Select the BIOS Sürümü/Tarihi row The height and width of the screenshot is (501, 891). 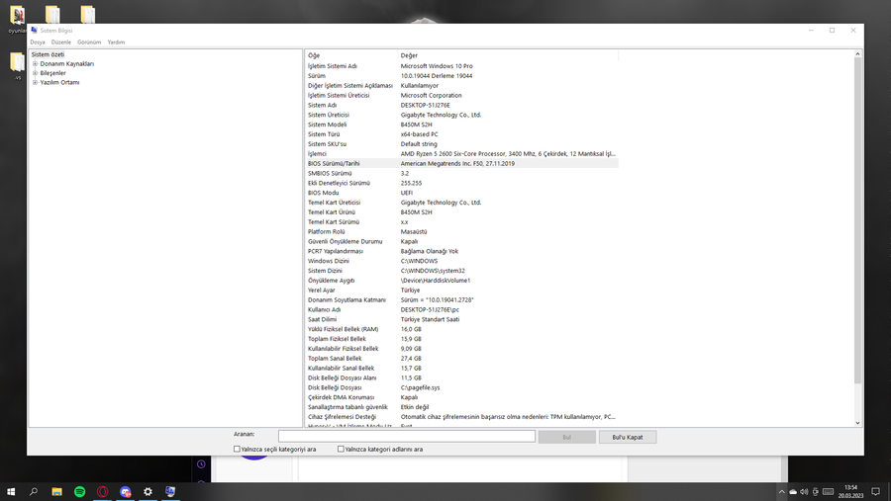click(462, 163)
